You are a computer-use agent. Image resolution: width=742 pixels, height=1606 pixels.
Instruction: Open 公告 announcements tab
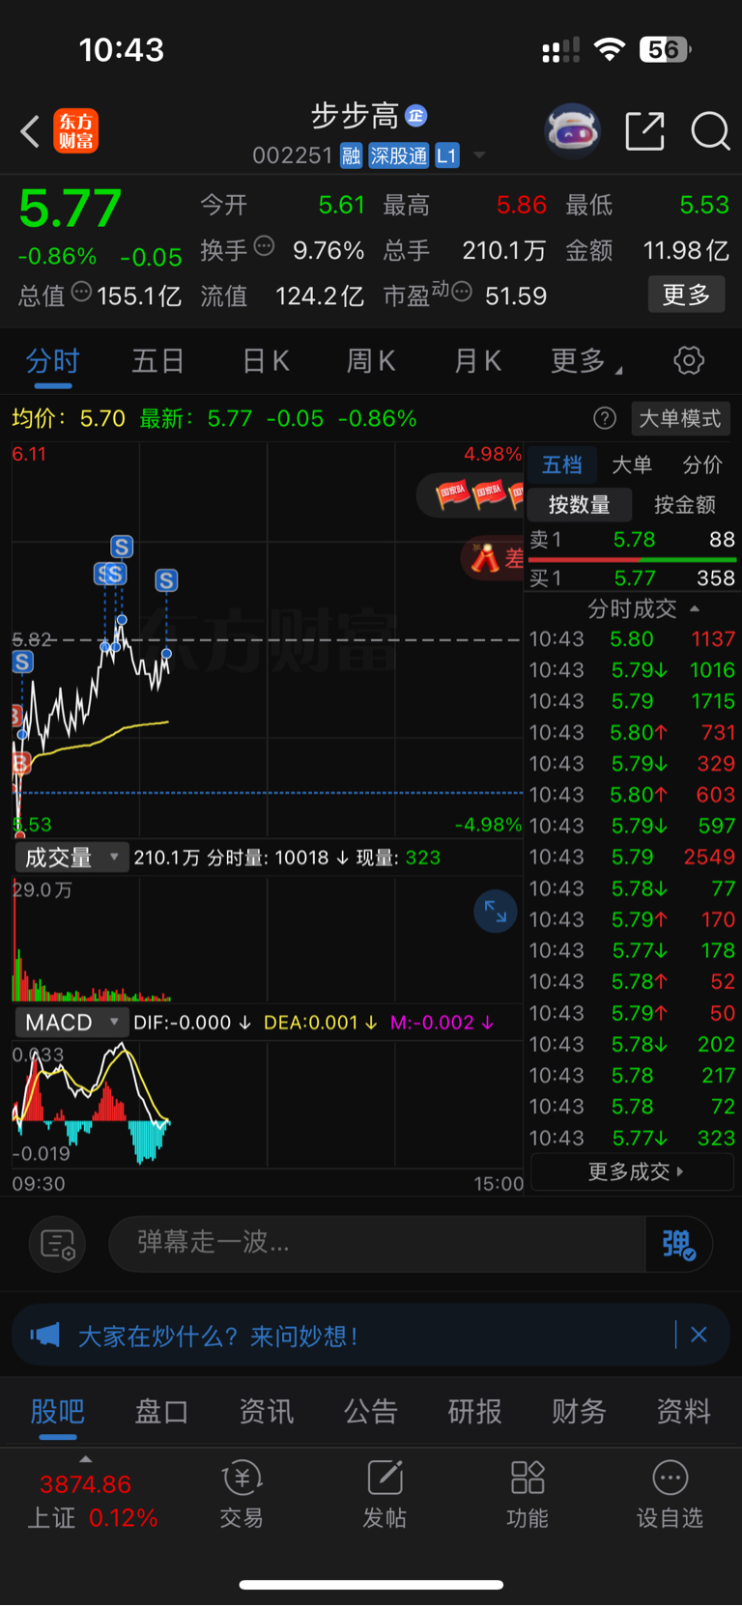pyautogui.click(x=371, y=1411)
